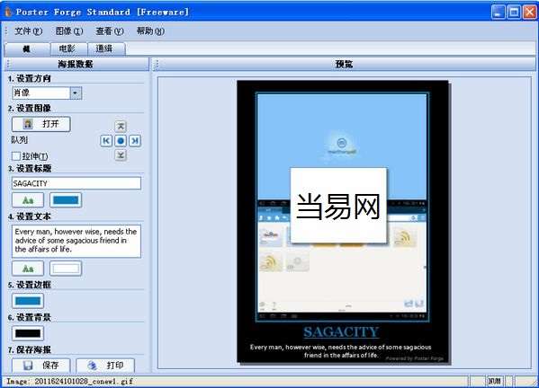Image resolution: width=539 pixels, height=388 pixels.
Task: Open title font settings Aa button
Action: [x=28, y=200]
